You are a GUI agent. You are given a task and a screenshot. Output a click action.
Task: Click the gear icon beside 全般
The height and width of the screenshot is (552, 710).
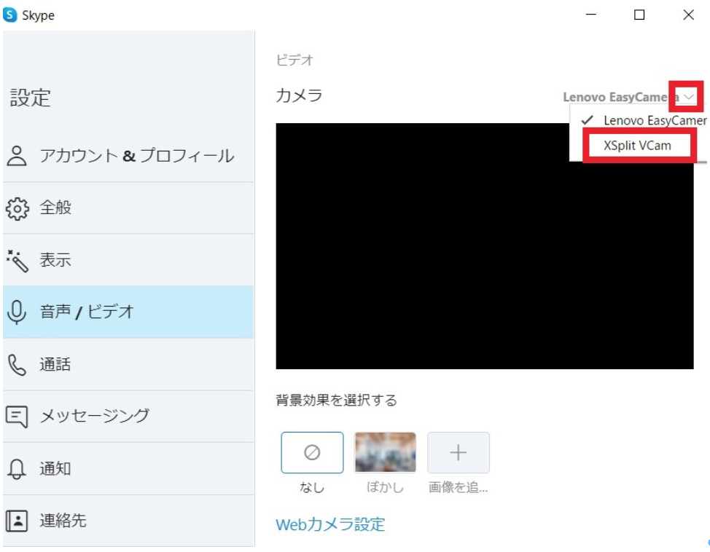point(17,208)
